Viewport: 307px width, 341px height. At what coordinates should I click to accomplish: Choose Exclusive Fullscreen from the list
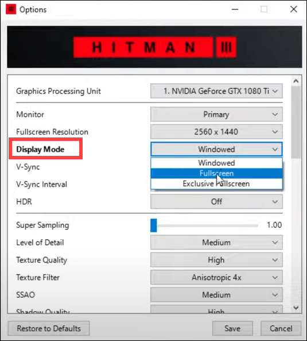216,183
